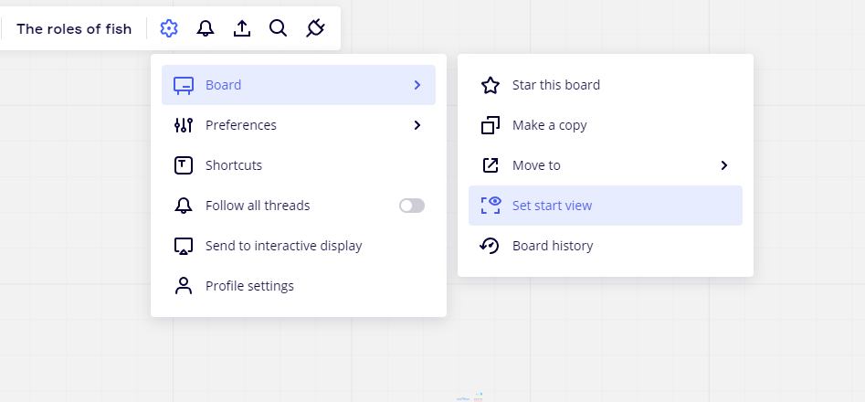The width and height of the screenshot is (865, 402).
Task: Click the star icon beside Star this board
Action: tap(491, 85)
